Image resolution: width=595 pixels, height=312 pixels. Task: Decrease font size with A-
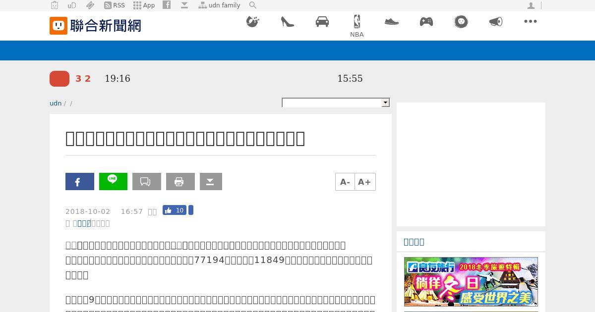tap(345, 182)
